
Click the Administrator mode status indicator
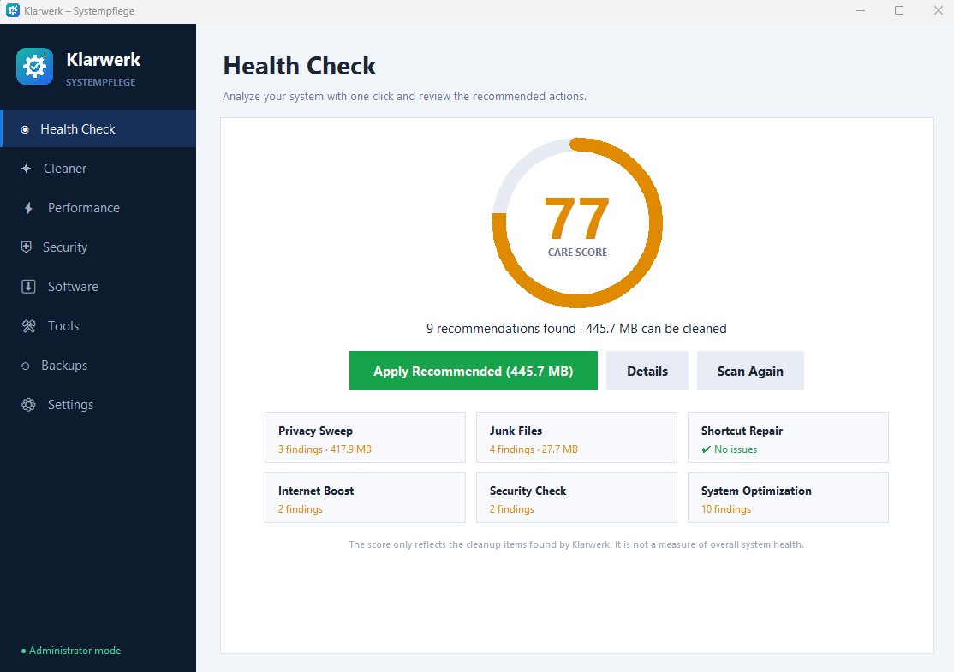point(71,651)
